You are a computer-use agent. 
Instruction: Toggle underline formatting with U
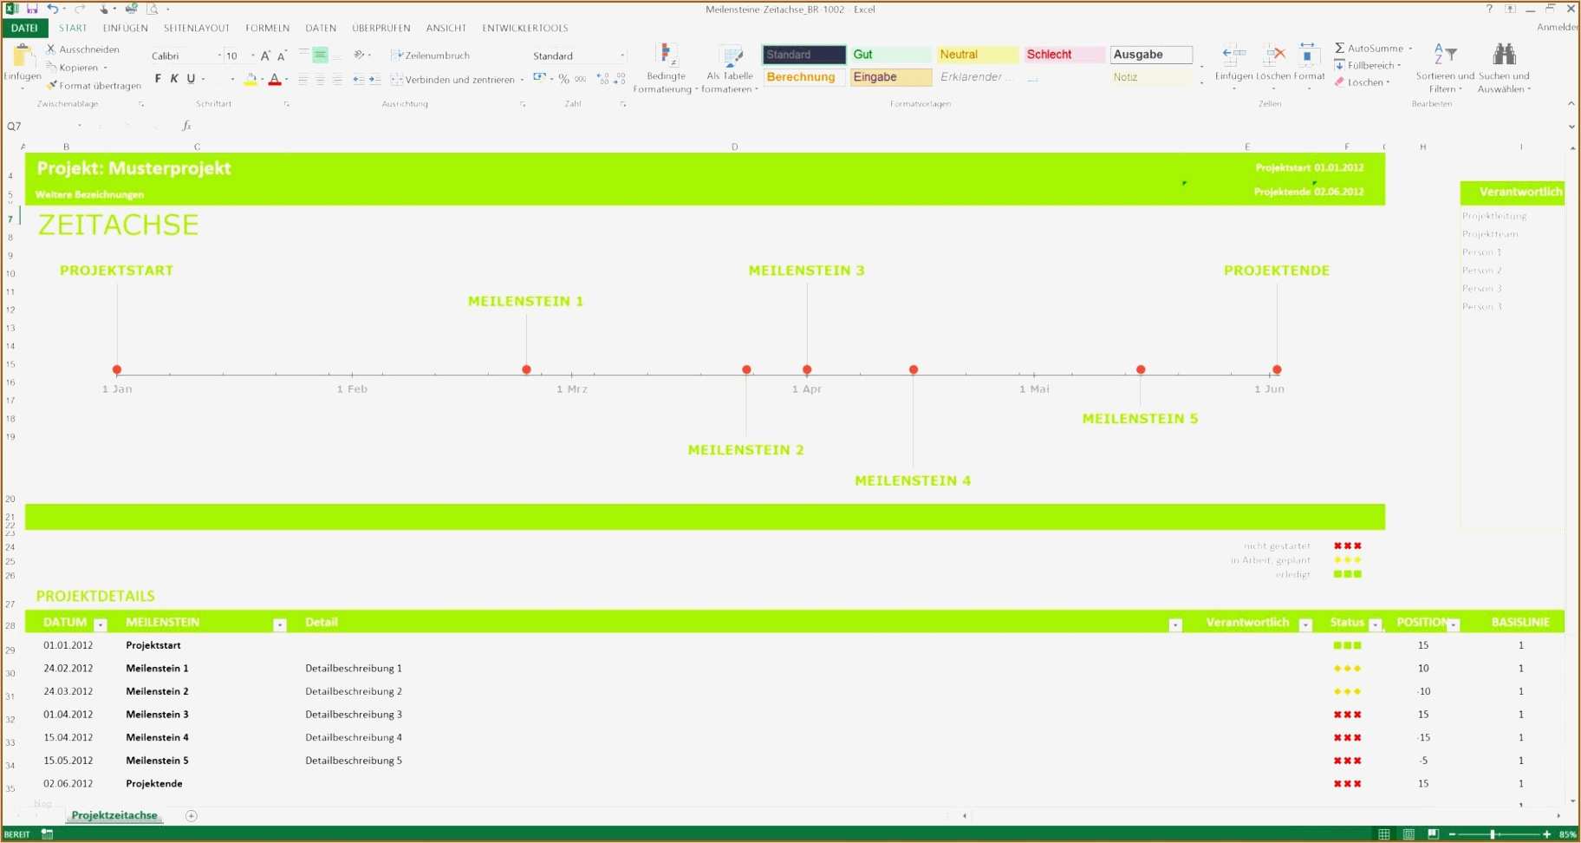point(189,78)
